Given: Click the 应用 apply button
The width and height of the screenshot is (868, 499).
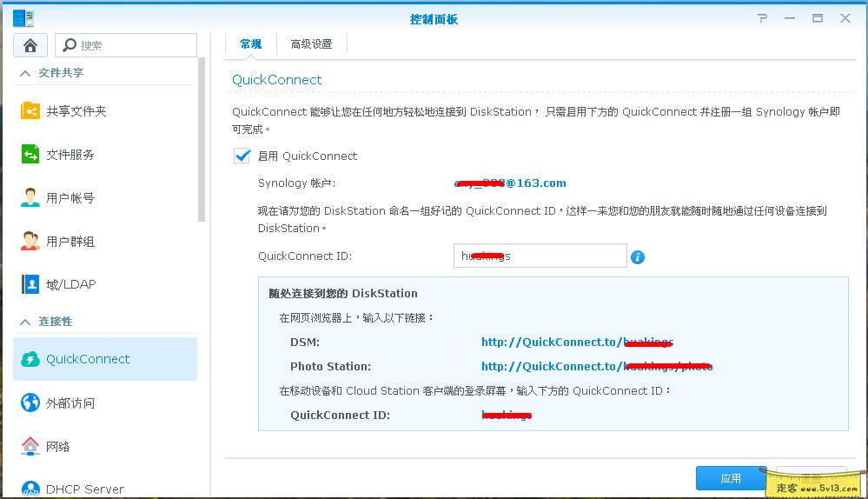Looking at the screenshot, I should coord(731,478).
